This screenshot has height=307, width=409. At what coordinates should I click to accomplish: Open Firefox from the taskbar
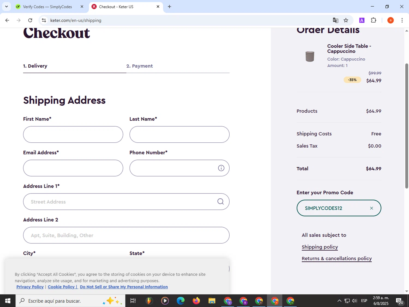pyautogui.click(x=196, y=301)
